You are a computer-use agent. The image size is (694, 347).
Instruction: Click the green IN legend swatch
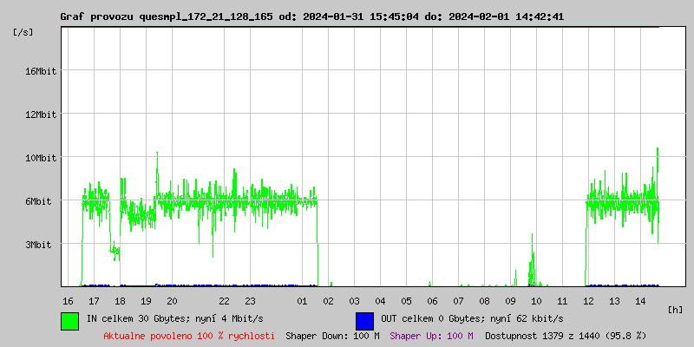70,320
